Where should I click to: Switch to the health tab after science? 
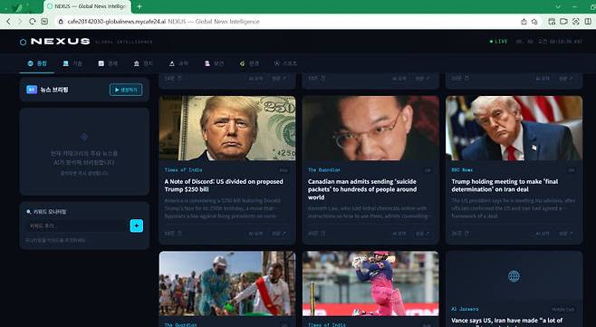coord(214,63)
